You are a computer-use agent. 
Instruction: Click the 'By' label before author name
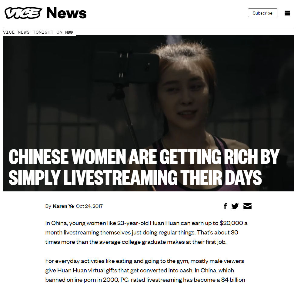pyautogui.click(x=48, y=206)
